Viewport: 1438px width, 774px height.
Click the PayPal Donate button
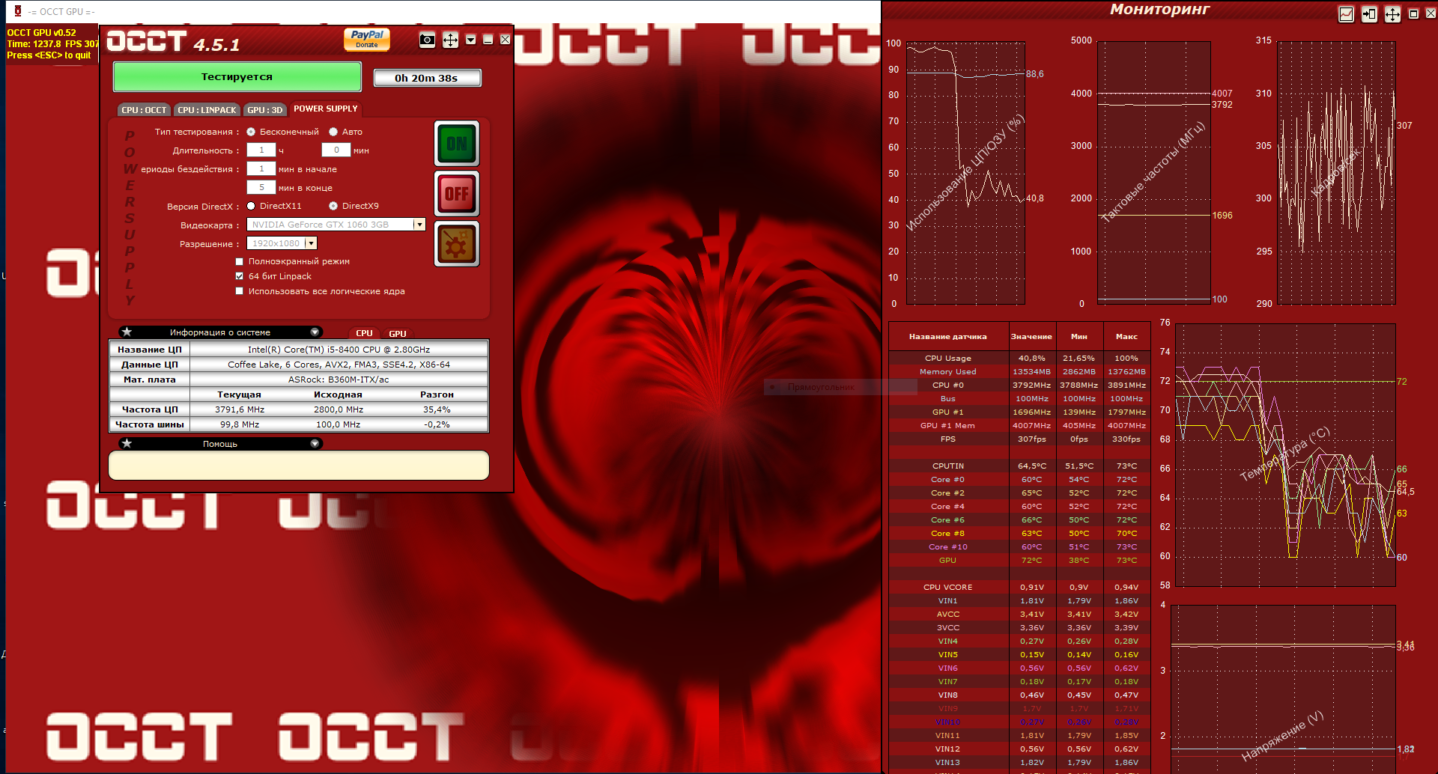pyautogui.click(x=367, y=39)
